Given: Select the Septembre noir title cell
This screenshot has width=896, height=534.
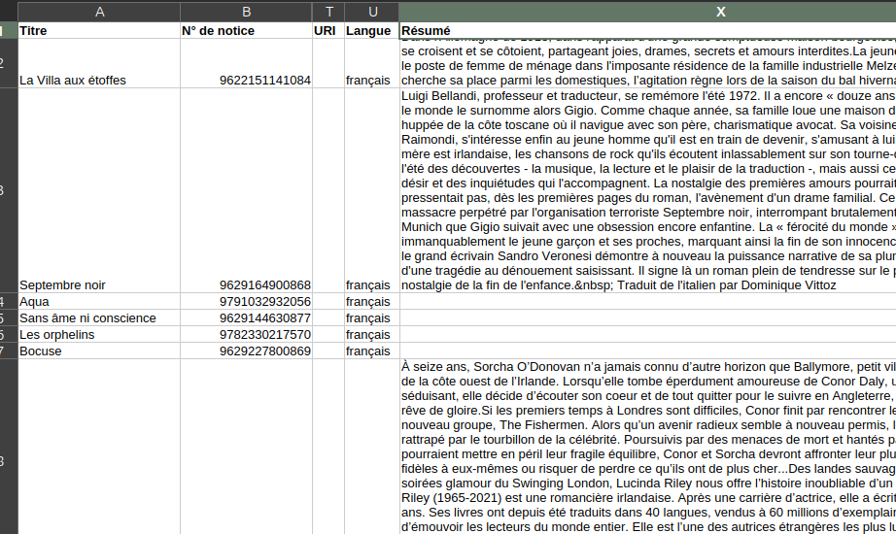Looking at the screenshot, I should point(99,284).
